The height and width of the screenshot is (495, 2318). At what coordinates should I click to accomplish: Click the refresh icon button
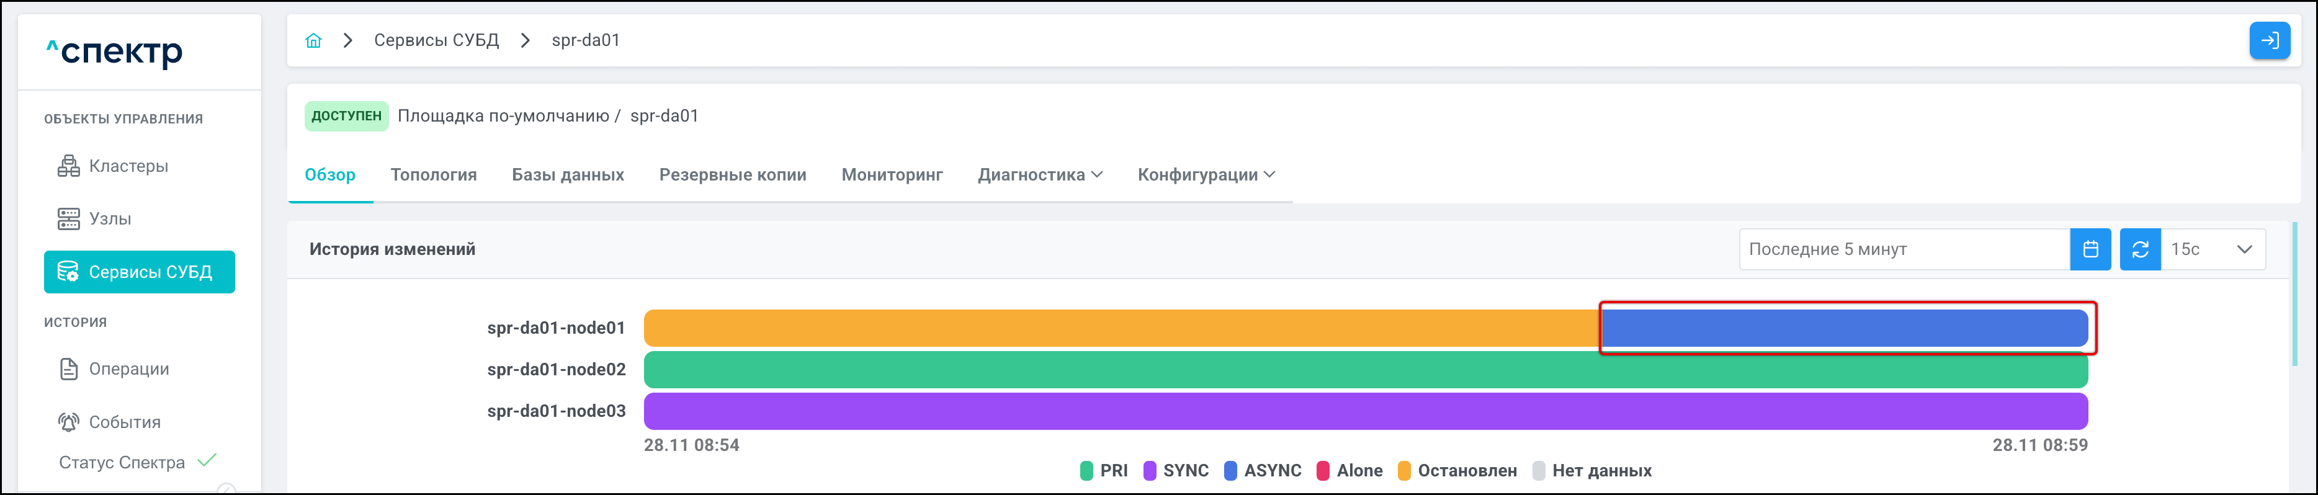click(x=2140, y=249)
